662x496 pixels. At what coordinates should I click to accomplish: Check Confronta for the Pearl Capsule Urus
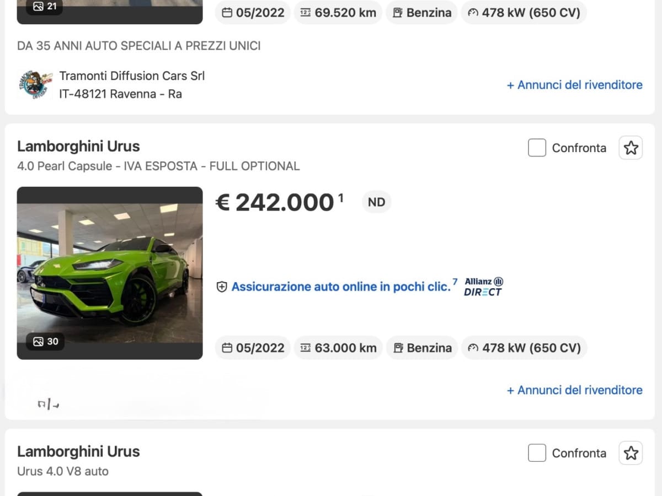point(537,148)
